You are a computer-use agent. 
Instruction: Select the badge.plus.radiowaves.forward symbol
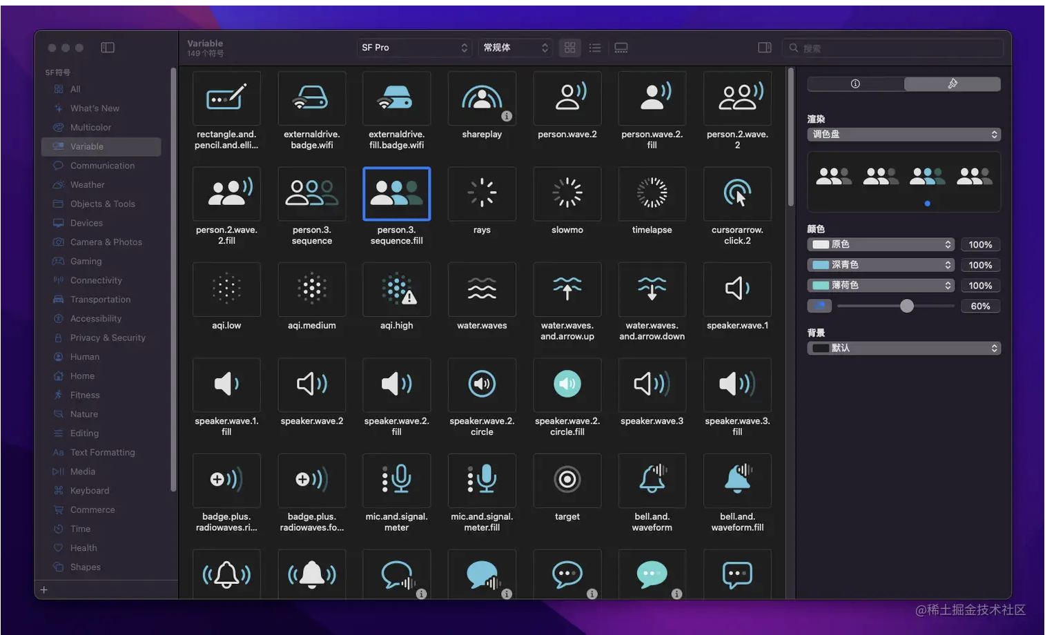(x=312, y=480)
